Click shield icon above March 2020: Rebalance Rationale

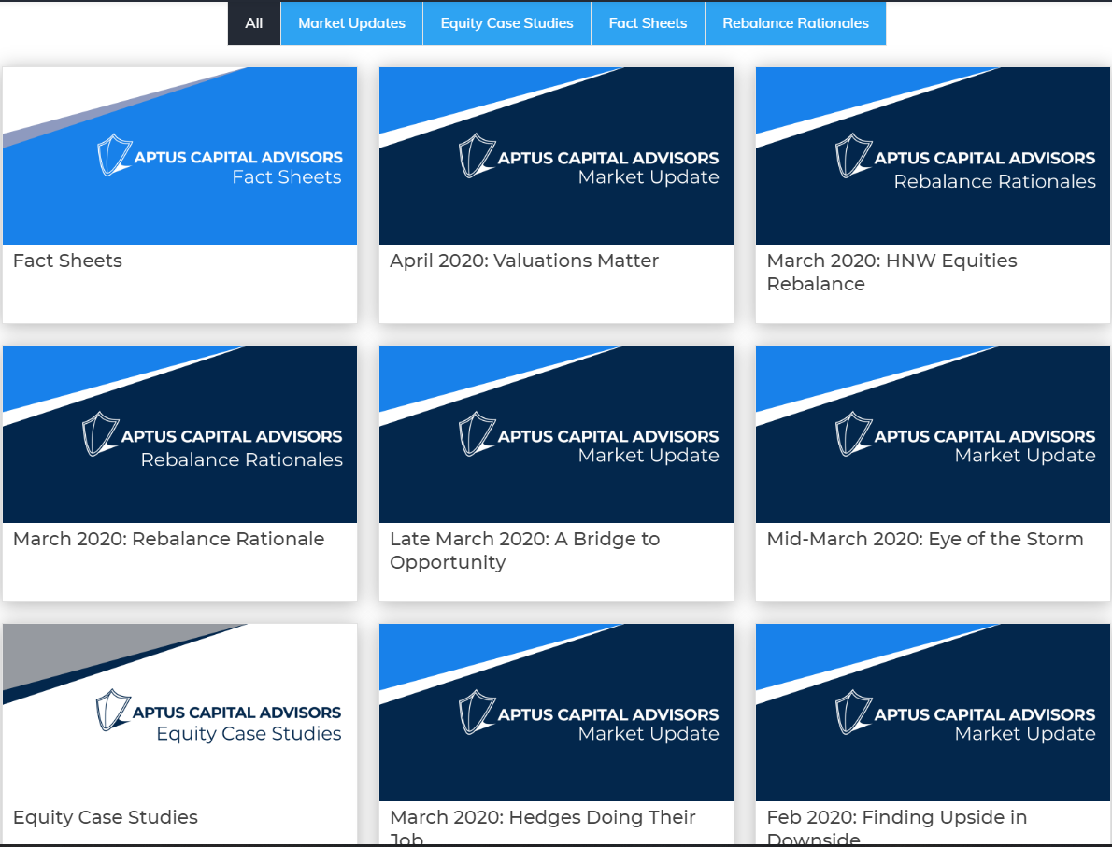pyautogui.click(x=100, y=434)
